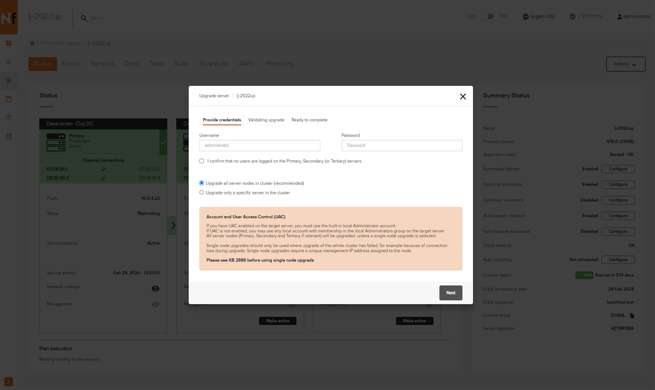Click the Paid license status badge

click(x=584, y=275)
